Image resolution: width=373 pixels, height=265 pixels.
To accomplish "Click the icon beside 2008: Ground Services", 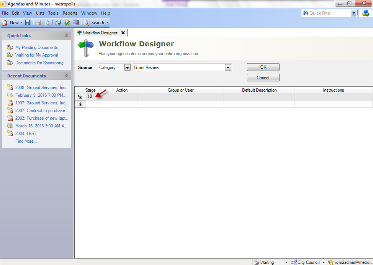I will click(x=10, y=87).
